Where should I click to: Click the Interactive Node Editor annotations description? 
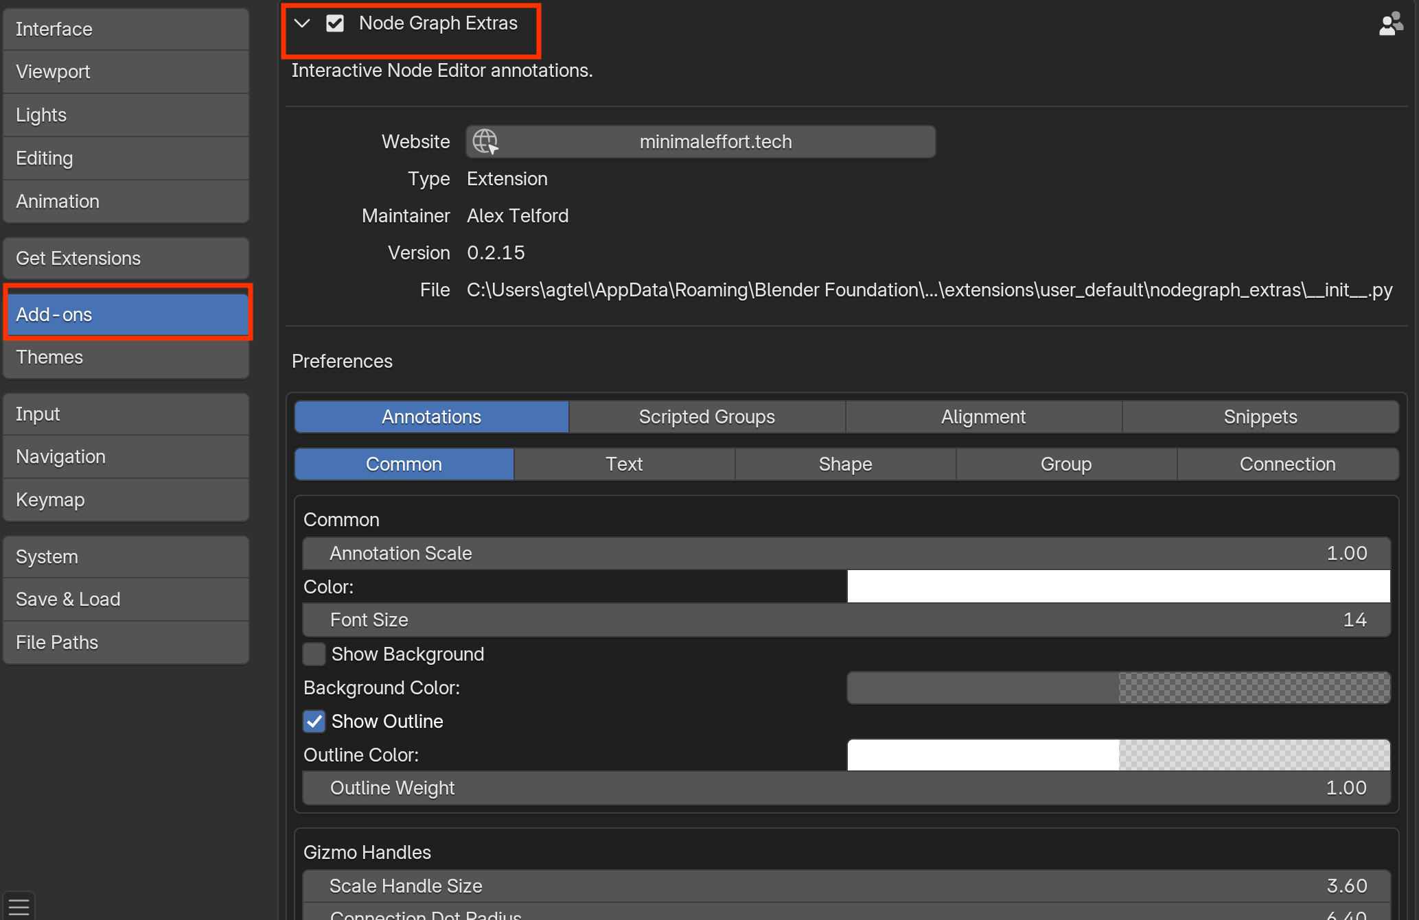442,71
